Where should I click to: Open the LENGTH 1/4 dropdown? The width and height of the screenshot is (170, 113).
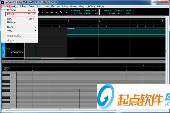click(x=128, y=13)
